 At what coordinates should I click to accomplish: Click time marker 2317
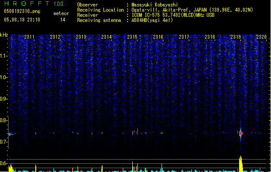184,37
